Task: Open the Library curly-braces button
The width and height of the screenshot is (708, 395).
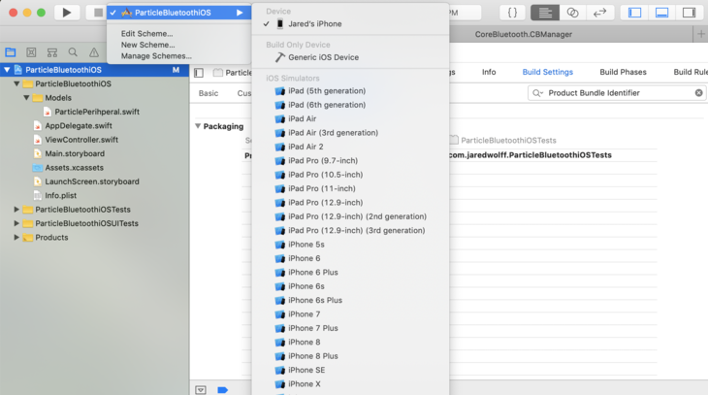Action: click(512, 13)
